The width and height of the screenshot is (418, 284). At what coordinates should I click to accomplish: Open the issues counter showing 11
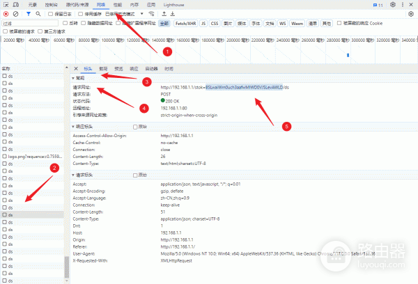click(x=378, y=5)
